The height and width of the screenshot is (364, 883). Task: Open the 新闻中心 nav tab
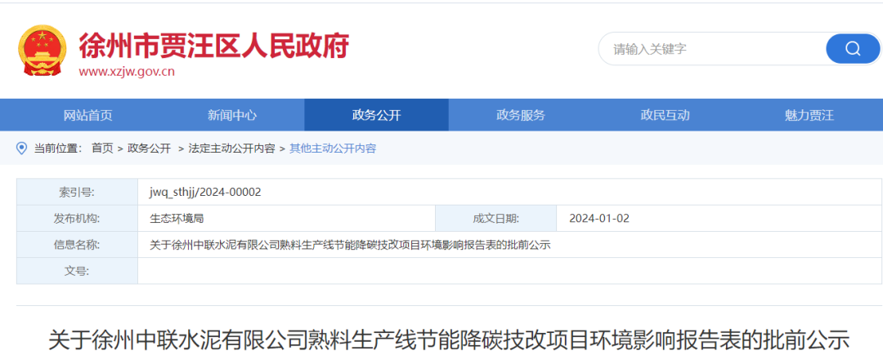[x=232, y=115]
